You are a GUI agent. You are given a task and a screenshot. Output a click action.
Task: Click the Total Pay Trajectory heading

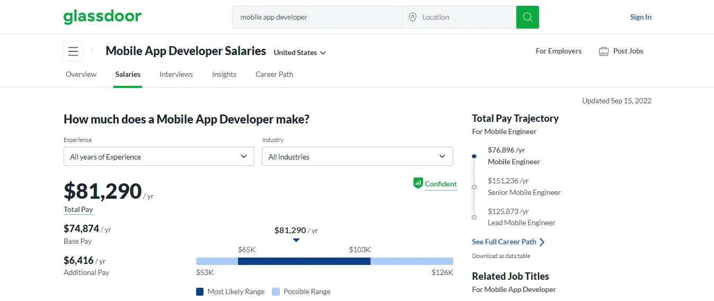click(x=515, y=118)
